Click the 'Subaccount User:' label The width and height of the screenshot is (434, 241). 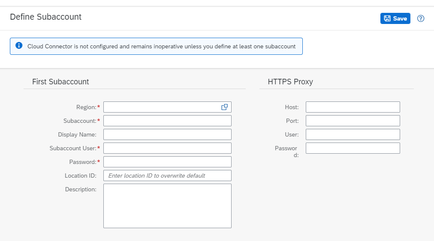tap(73, 149)
